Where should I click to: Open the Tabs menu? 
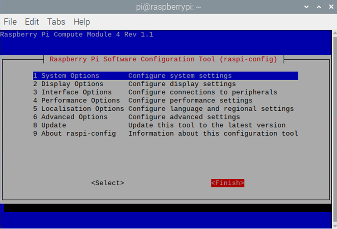coord(56,21)
